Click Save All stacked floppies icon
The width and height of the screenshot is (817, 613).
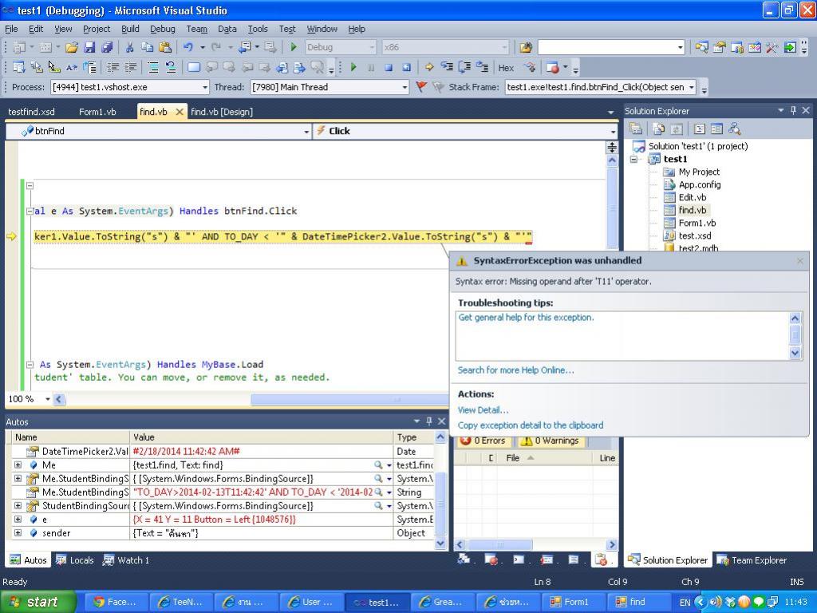pos(108,47)
